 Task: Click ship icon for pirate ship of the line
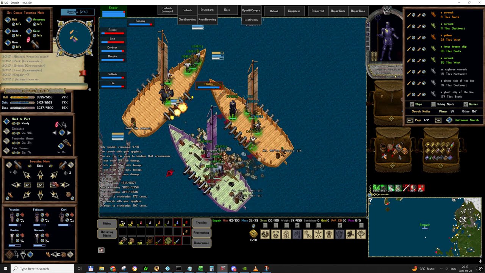pyautogui.click(x=433, y=83)
